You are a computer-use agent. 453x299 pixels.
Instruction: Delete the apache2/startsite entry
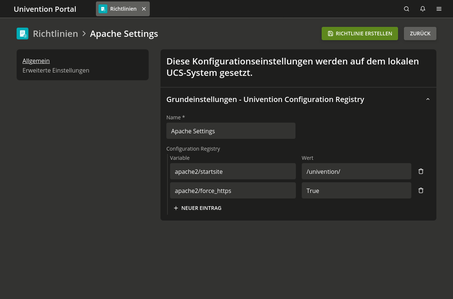click(x=421, y=171)
